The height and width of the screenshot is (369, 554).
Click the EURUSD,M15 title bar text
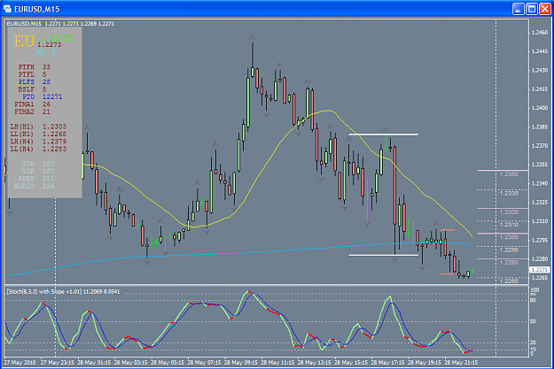pyautogui.click(x=36, y=9)
